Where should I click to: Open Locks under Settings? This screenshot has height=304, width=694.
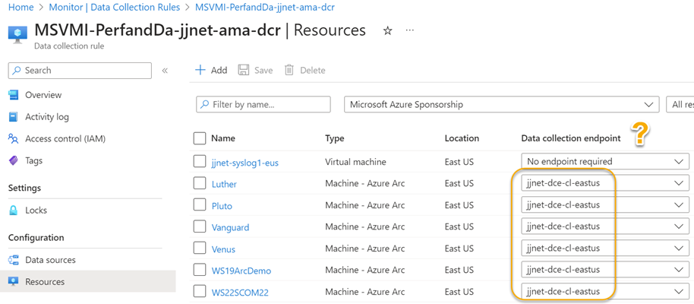pos(36,211)
